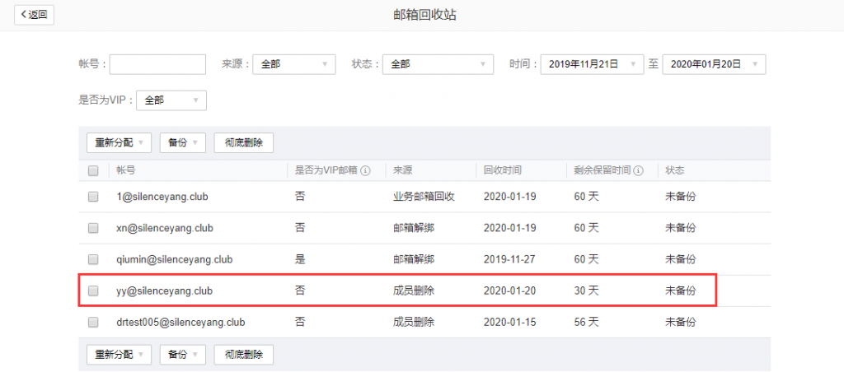Screen dimensions: 844x372
Task: Open the bottom 备份 dropdown button
Action: coord(182,355)
